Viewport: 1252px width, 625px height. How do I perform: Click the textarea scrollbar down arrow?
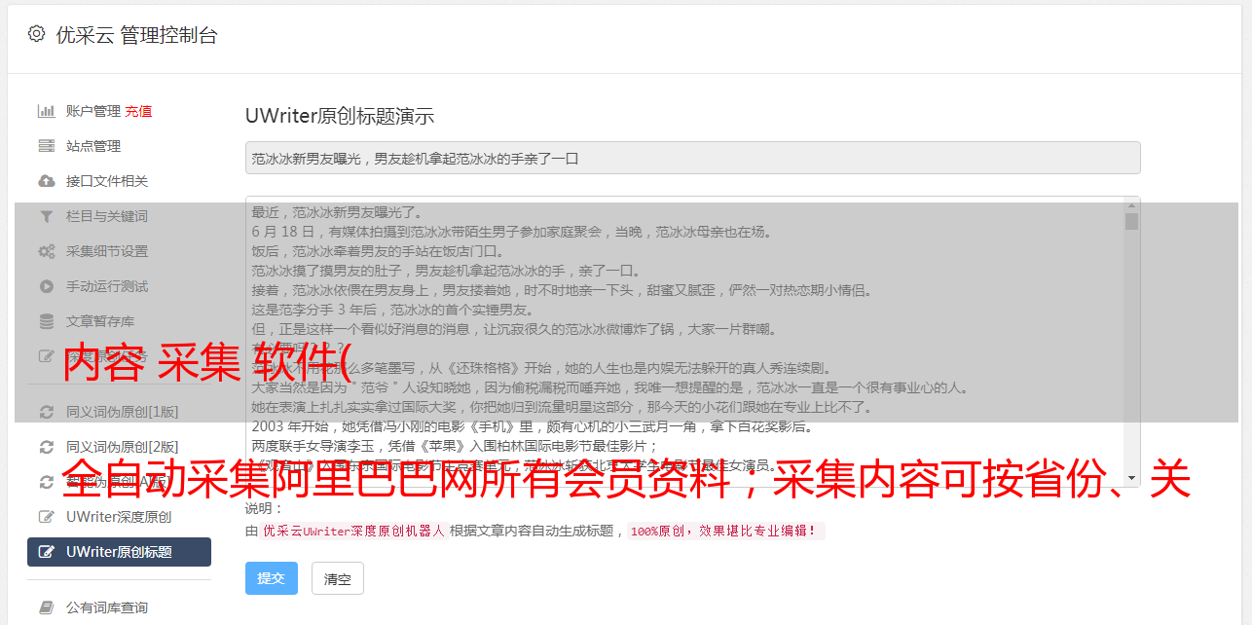click(1131, 479)
